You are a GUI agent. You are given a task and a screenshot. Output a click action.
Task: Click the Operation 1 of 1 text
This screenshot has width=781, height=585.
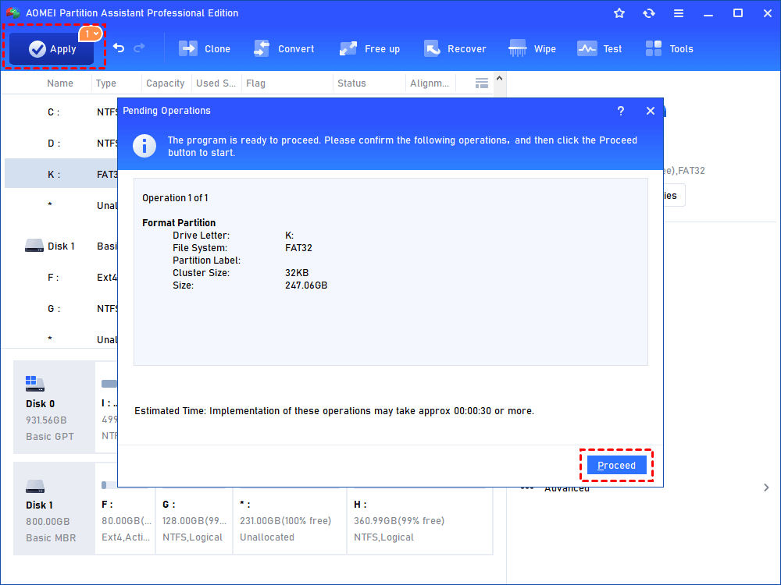[x=175, y=198]
